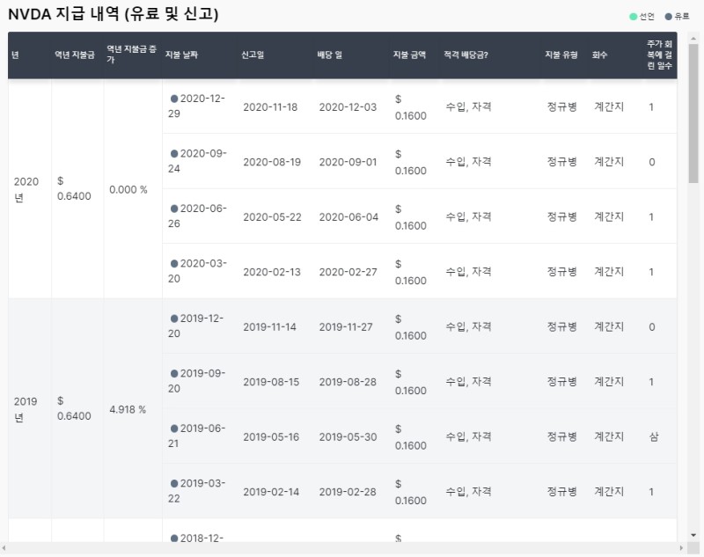Click the paid dot beside 2020-09-24
The height and width of the screenshot is (557, 704).
tap(174, 153)
